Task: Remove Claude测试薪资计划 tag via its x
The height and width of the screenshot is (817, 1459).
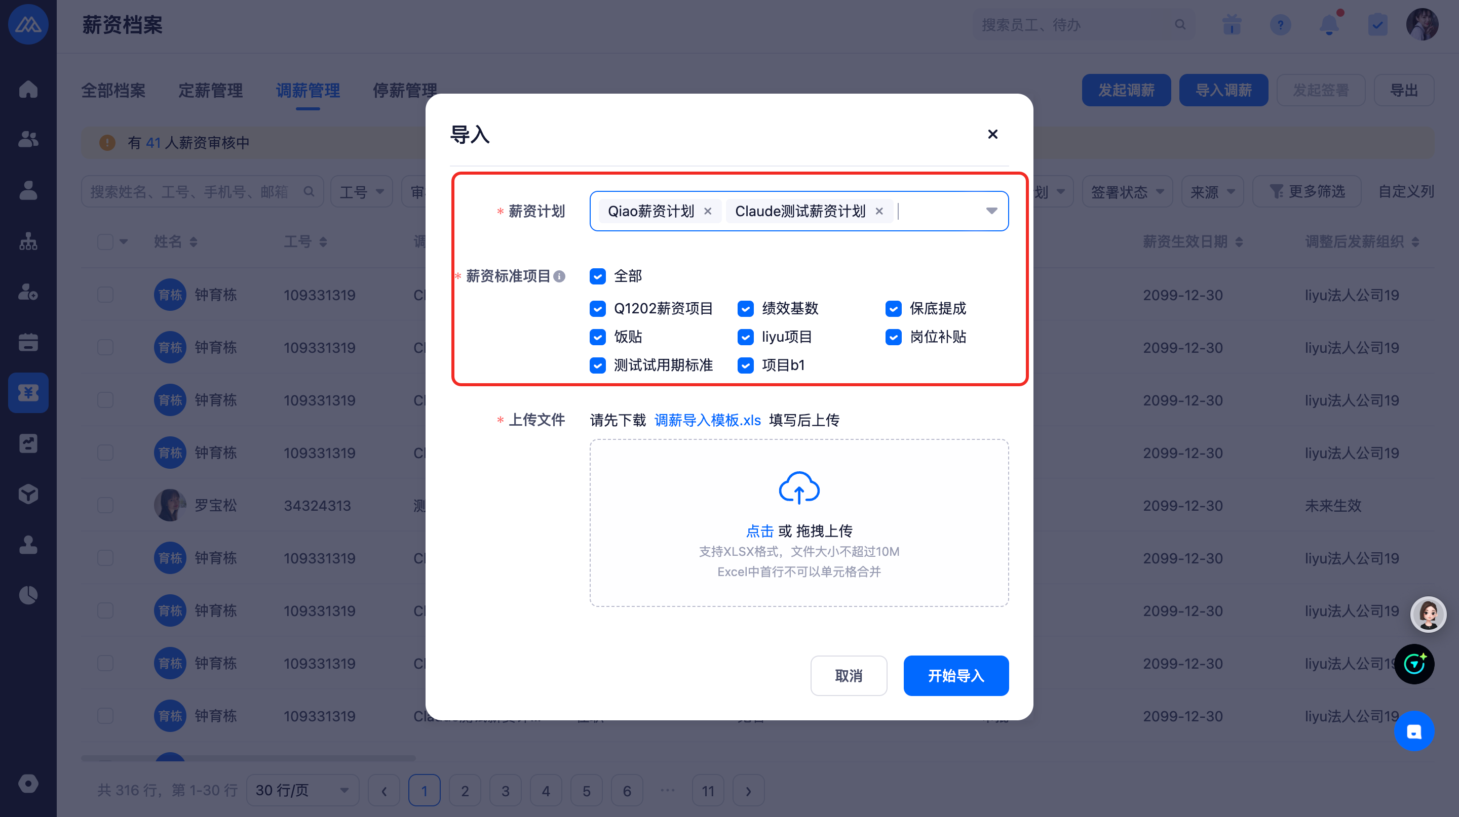Action: 879,211
